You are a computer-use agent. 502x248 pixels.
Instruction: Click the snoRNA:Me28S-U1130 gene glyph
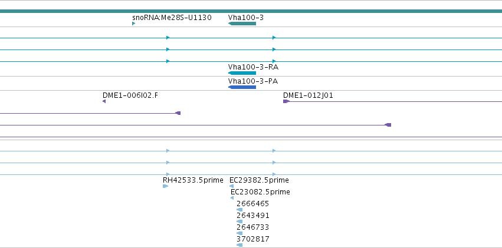click(x=133, y=24)
